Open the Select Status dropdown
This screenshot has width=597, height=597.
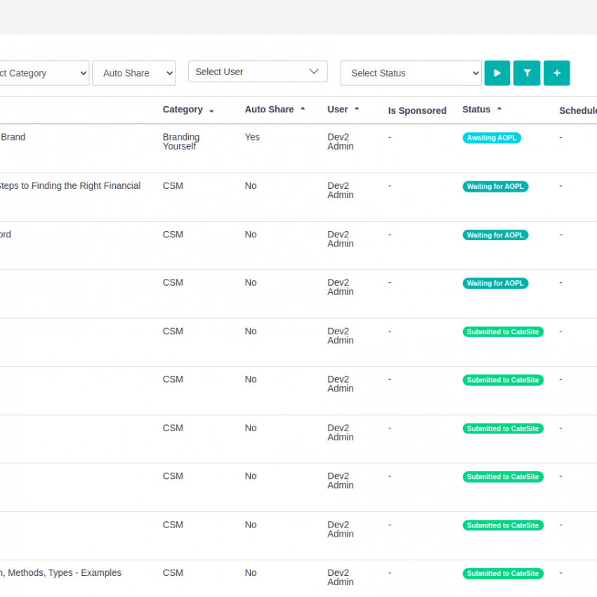coord(411,73)
